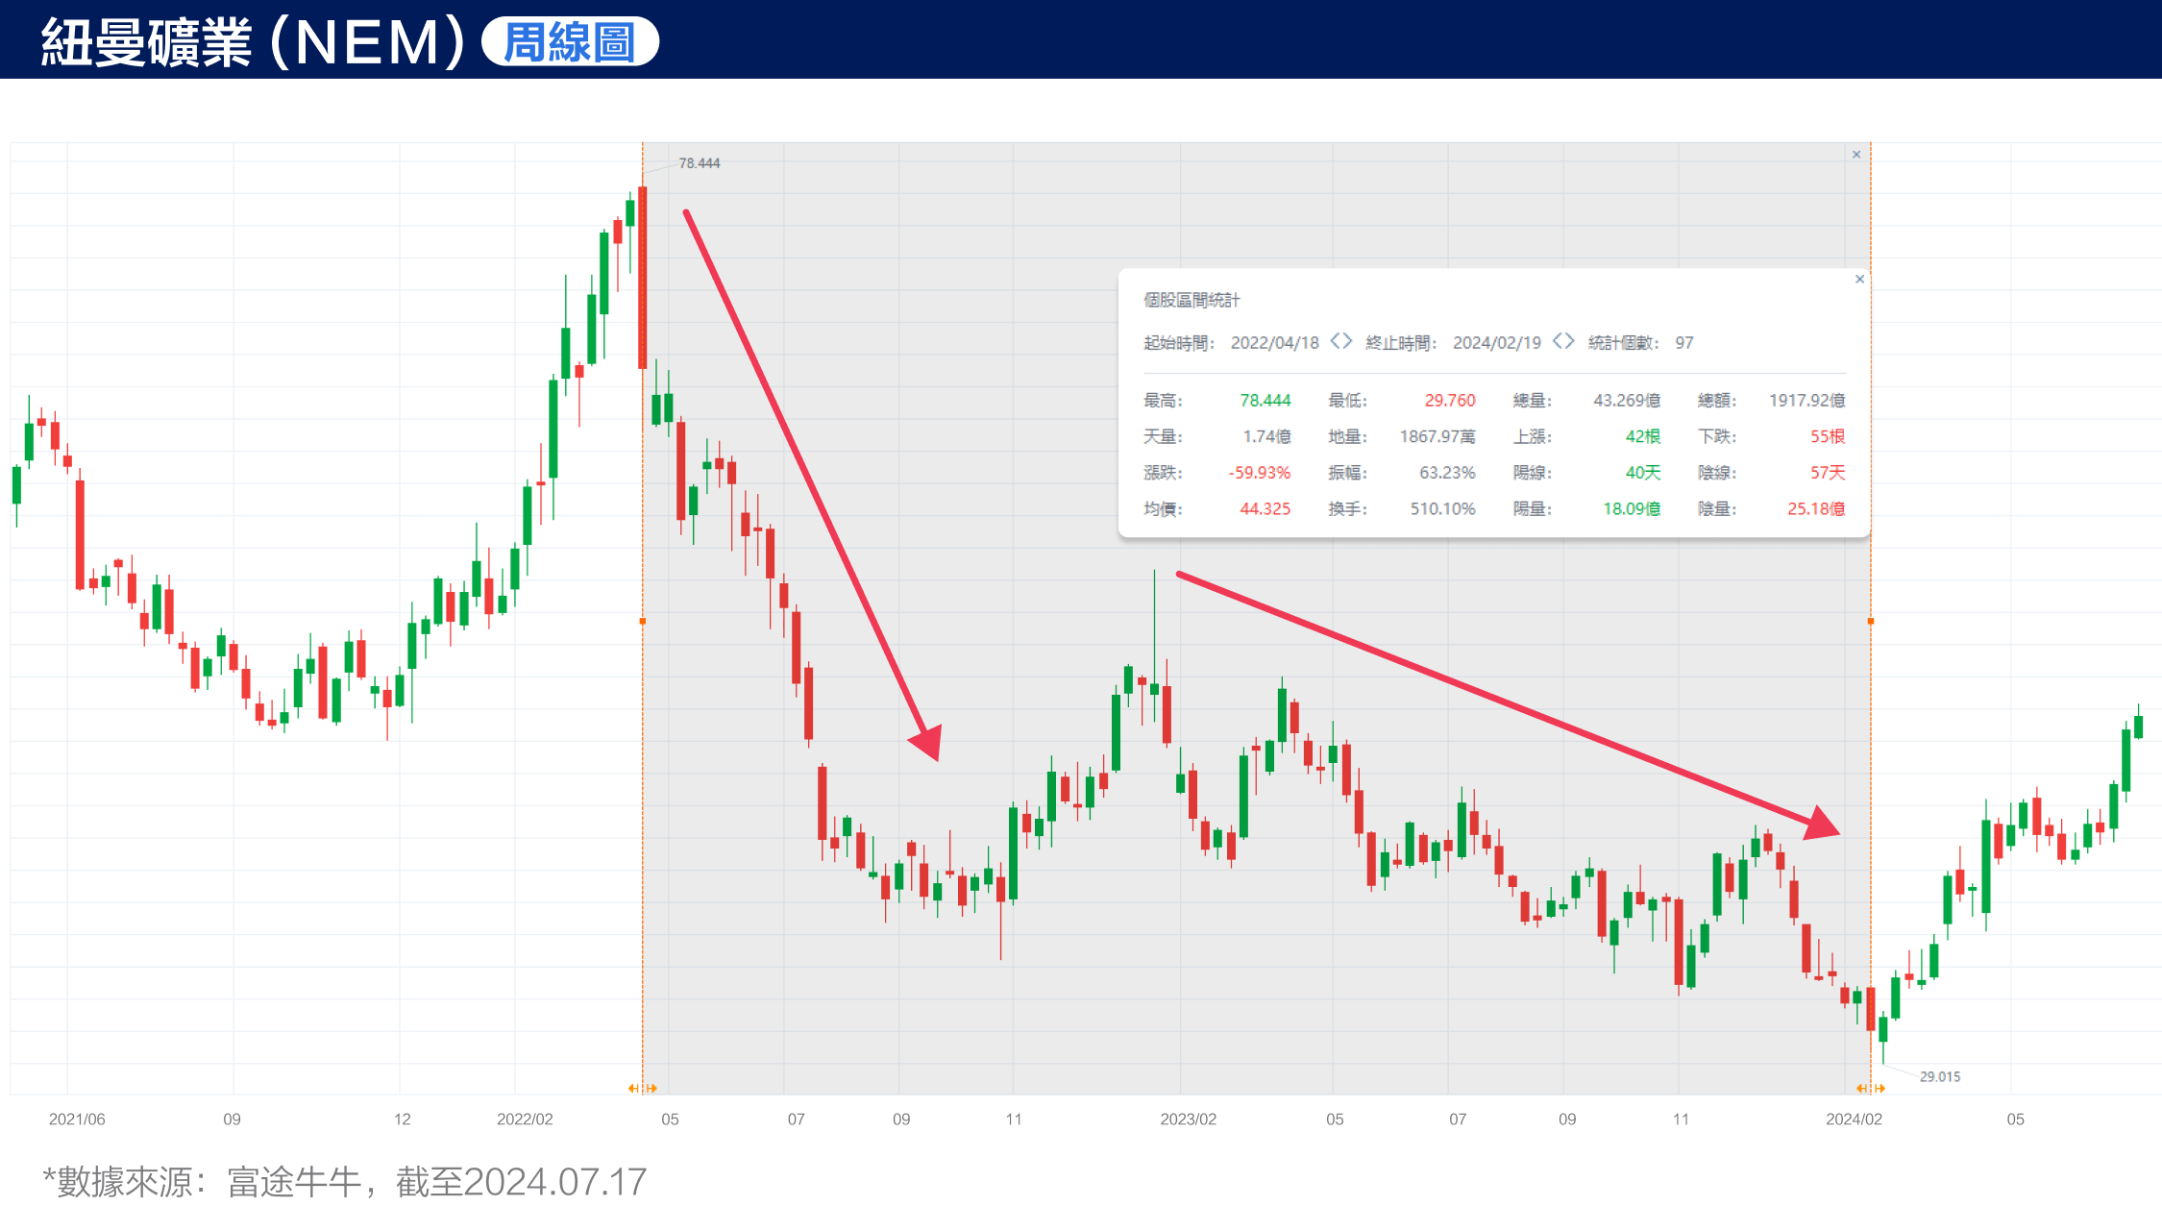The height and width of the screenshot is (1231, 2162).
Task: Step the 終止時間 end date forward
Action: 1569,341
